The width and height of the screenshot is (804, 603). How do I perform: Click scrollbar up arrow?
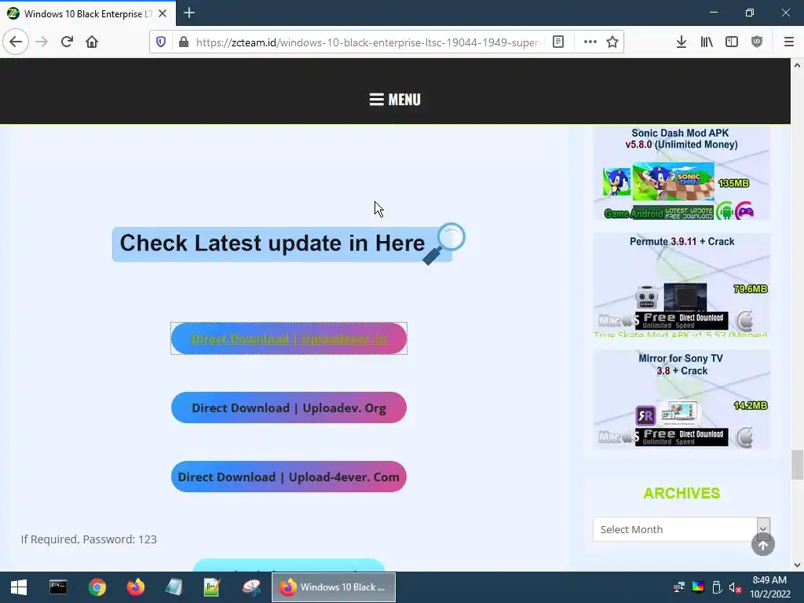pyautogui.click(x=797, y=65)
